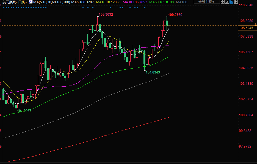Click the 美元指数 chart title

click(x=9, y=2)
